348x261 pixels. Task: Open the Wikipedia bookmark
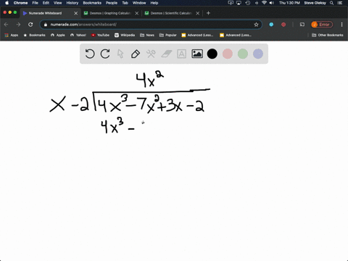pos(125,35)
